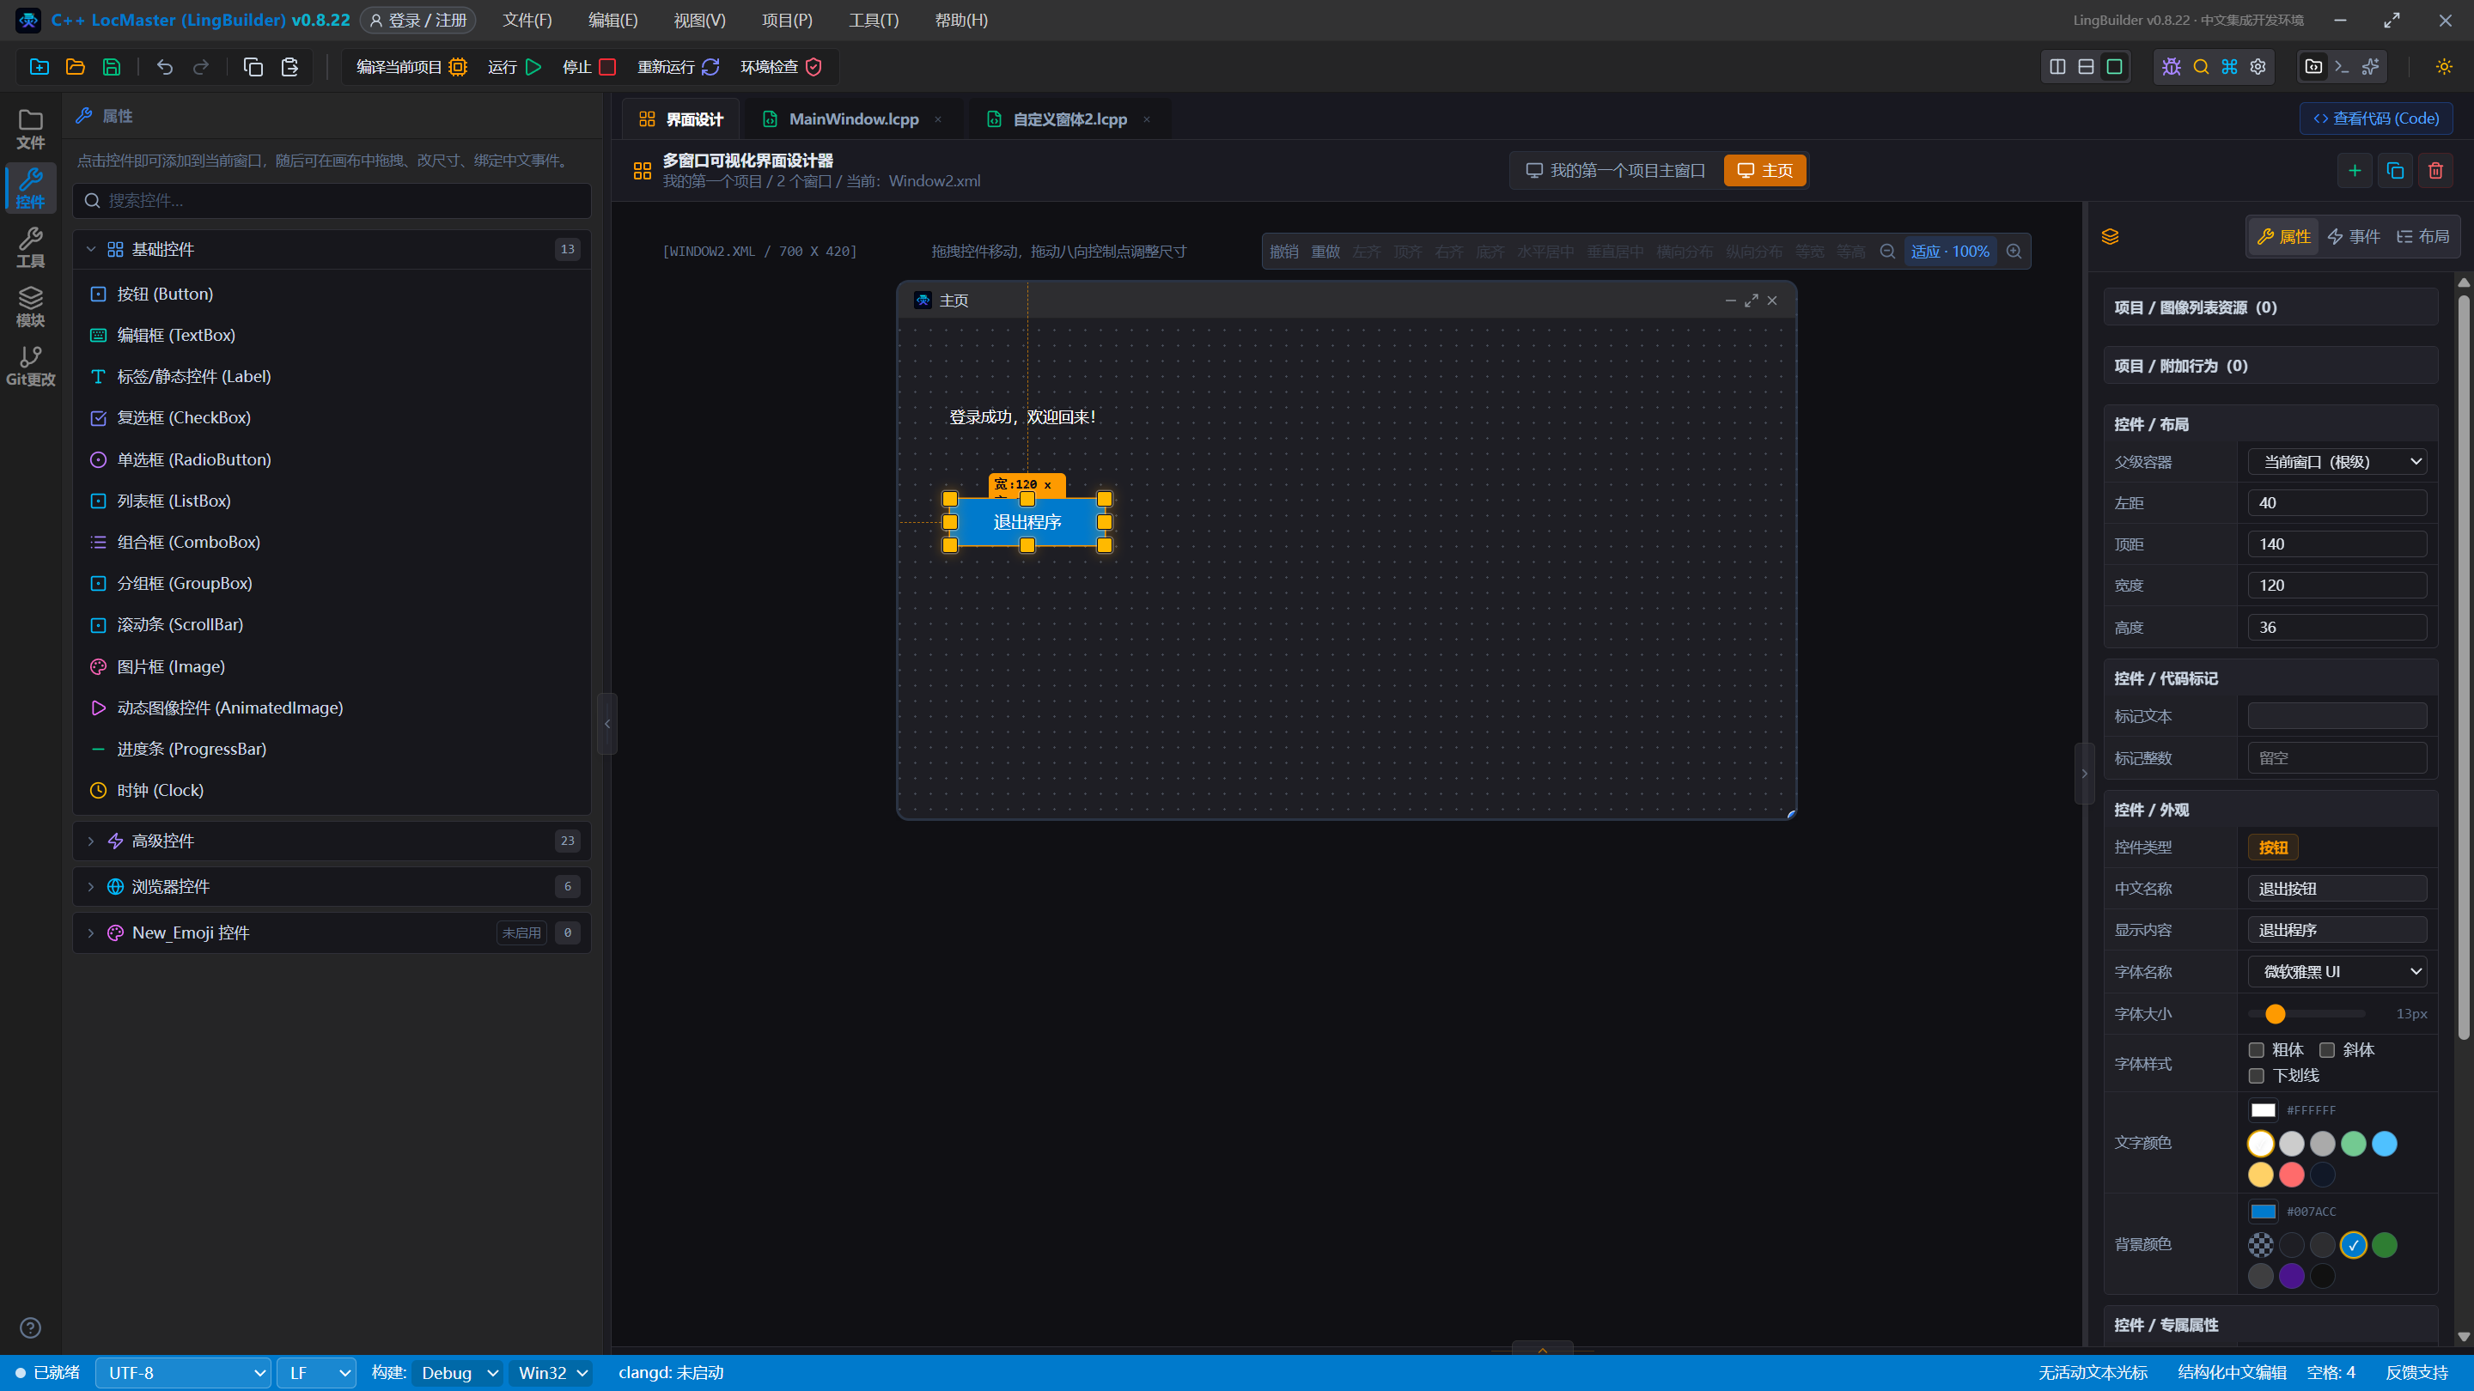2474x1391 pixels.
Task: Enable the 粗体 bold checkbox
Action: [2257, 1049]
